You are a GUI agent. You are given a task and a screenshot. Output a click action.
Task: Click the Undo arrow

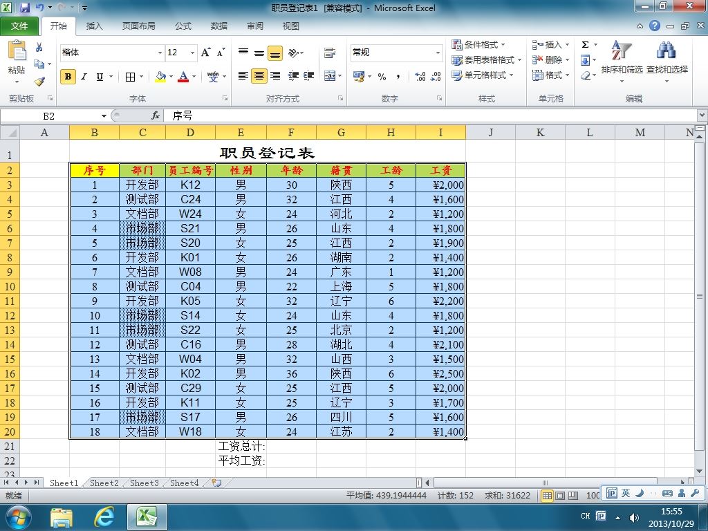(x=39, y=8)
